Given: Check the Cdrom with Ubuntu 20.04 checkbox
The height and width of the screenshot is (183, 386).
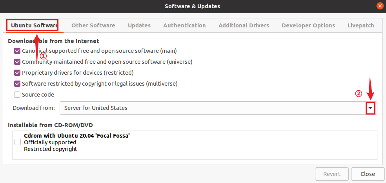Looking at the screenshot, I should [x=18, y=142].
